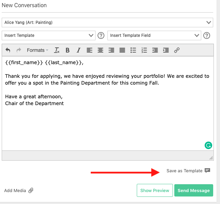Image resolution: width=220 pixels, height=204 pixels.
Task: Align text left
Action: click(89, 50)
